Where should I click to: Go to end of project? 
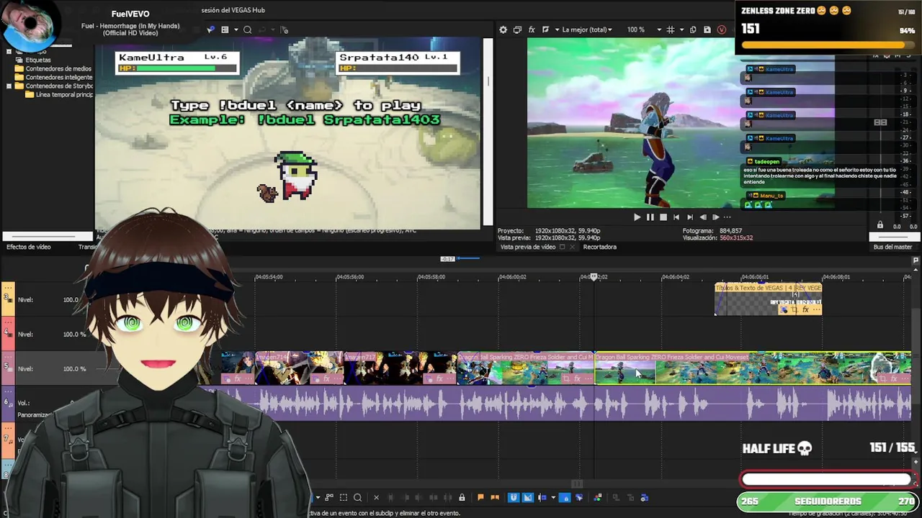point(689,217)
